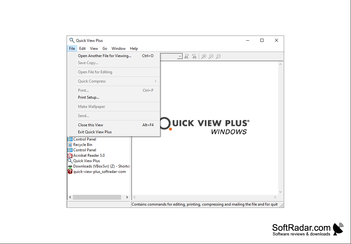Click the Recycle Bin icon in list
This screenshot has height=244, width=351.
point(70,145)
